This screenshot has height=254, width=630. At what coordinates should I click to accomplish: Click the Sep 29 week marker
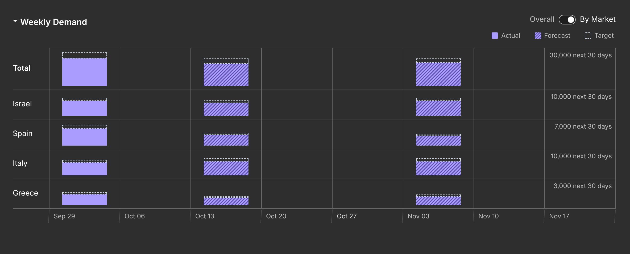64,216
